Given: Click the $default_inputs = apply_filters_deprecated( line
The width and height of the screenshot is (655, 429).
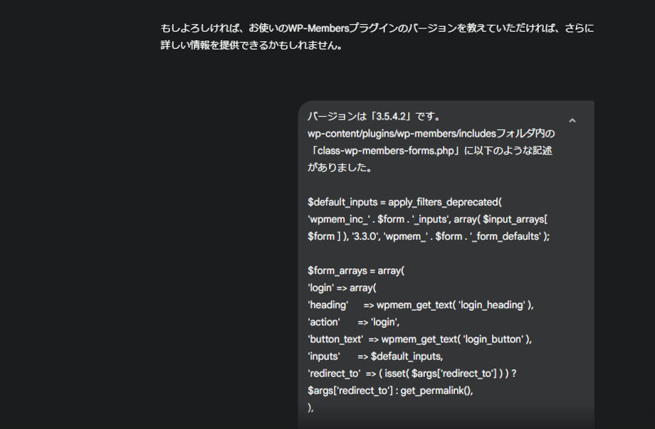Looking at the screenshot, I should point(405,202).
